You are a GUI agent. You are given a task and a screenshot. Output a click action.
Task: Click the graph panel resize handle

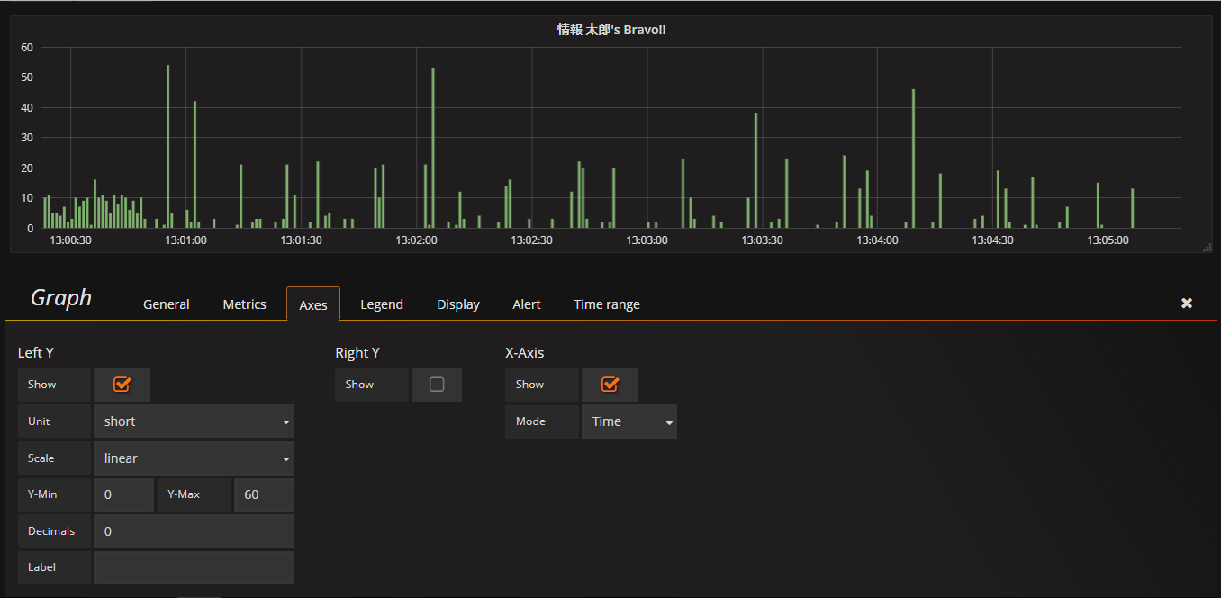(x=1207, y=247)
